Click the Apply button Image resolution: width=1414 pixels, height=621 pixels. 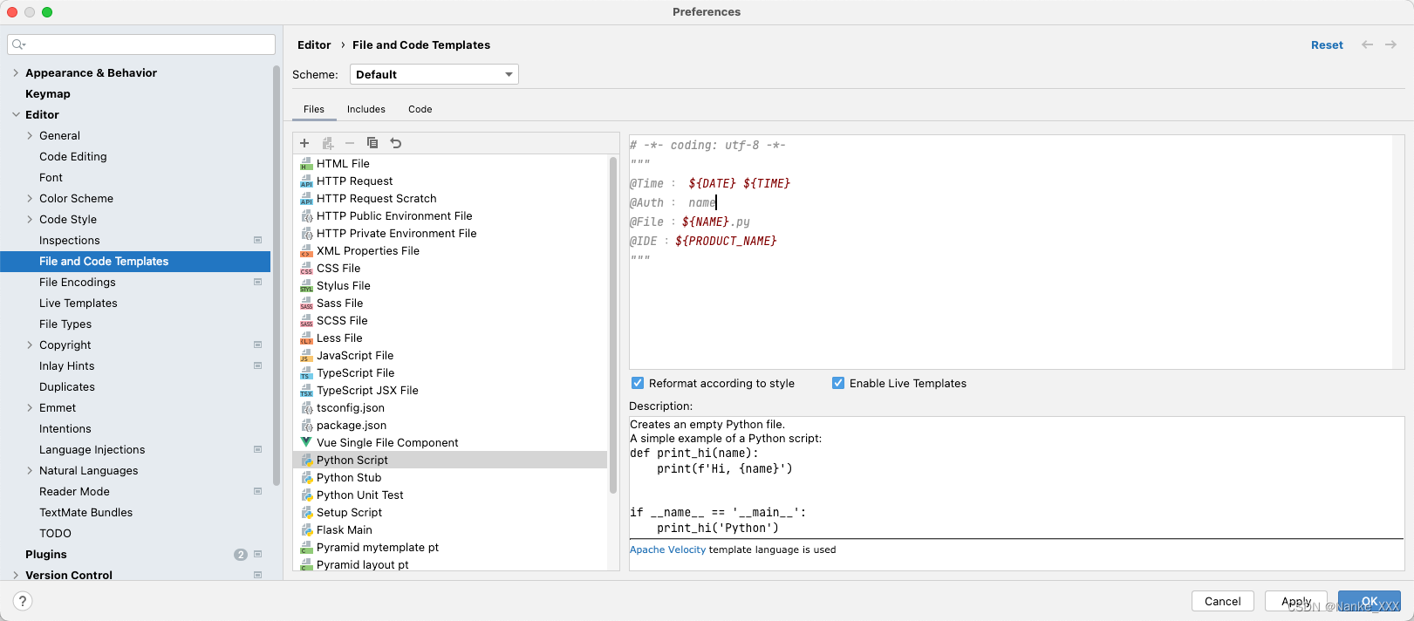[1295, 601]
